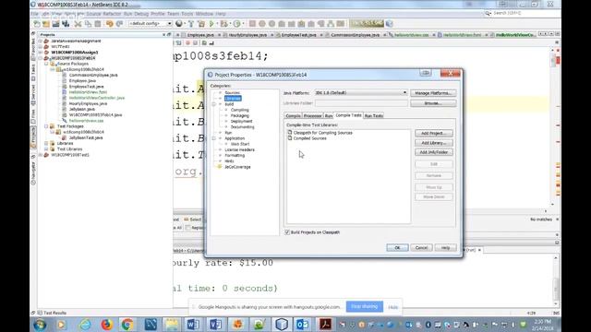Open the Refactor menu
The width and height of the screenshot is (591, 332).
pyautogui.click(x=112, y=14)
